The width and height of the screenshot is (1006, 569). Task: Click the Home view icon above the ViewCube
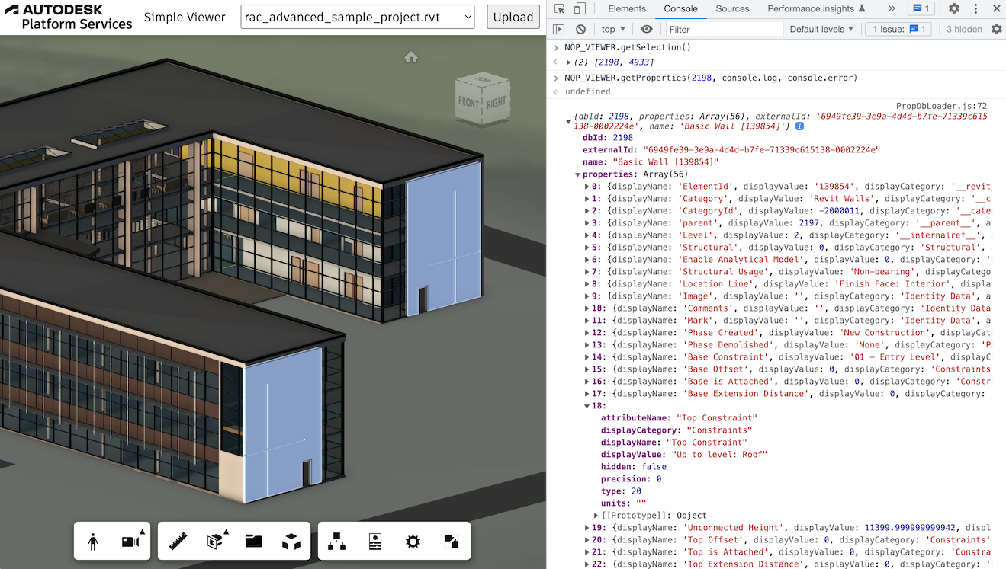coord(411,57)
